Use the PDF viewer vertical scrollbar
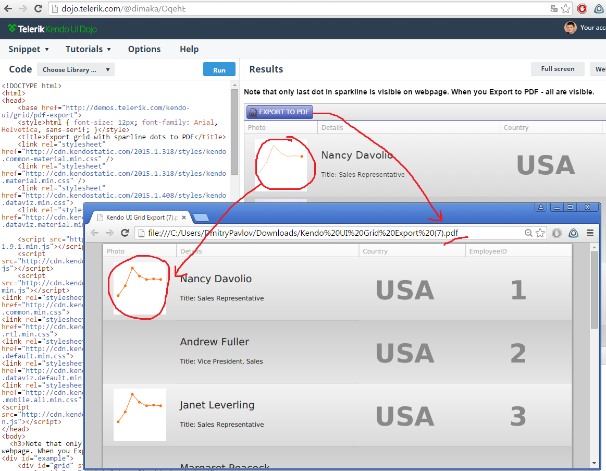This screenshot has height=471, width=606. pyautogui.click(x=595, y=289)
